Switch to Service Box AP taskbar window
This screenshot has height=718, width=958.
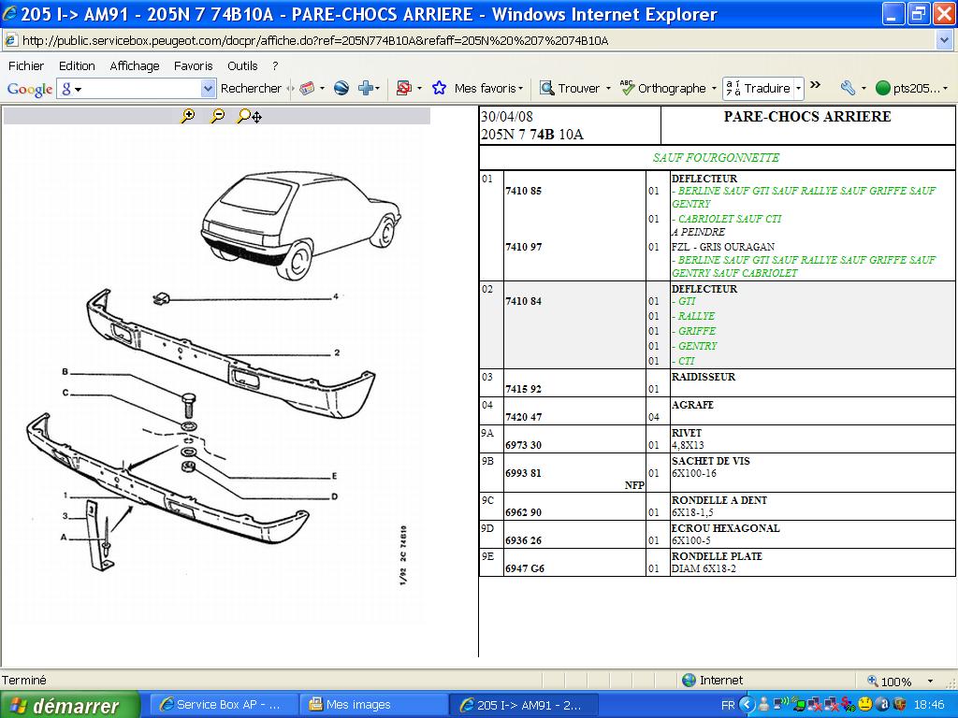pos(223,705)
